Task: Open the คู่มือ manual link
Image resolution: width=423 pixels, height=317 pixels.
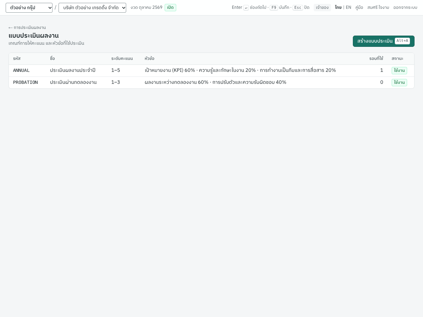Action: 359,7
